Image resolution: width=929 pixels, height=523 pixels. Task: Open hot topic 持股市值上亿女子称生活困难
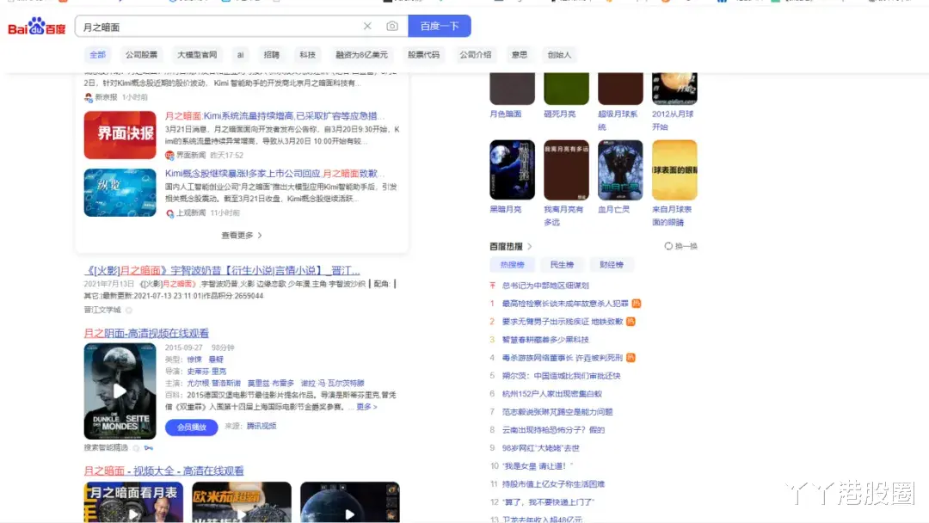[553, 484]
